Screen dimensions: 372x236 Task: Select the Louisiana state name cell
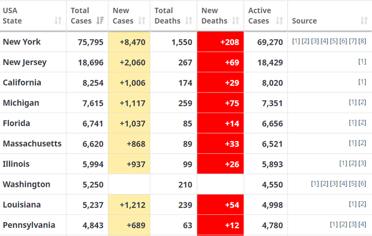pos(22,204)
